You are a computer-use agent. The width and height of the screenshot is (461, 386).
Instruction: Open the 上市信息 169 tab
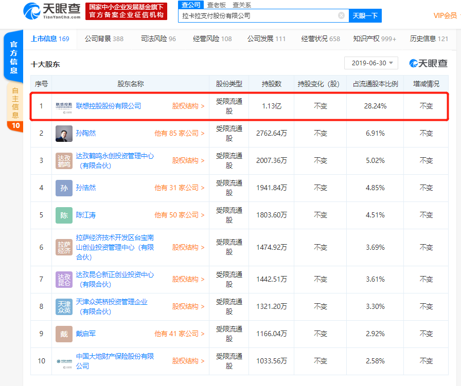pyautogui.click(x=50, y=39)
